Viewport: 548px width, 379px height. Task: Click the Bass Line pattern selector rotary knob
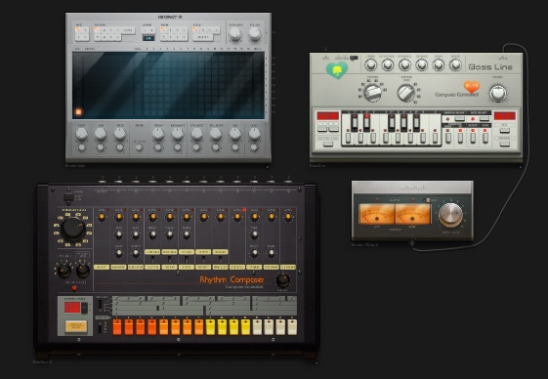(x=372, y=92)
